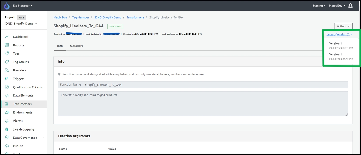Click the Live debugging bug icon

point(7,129)
